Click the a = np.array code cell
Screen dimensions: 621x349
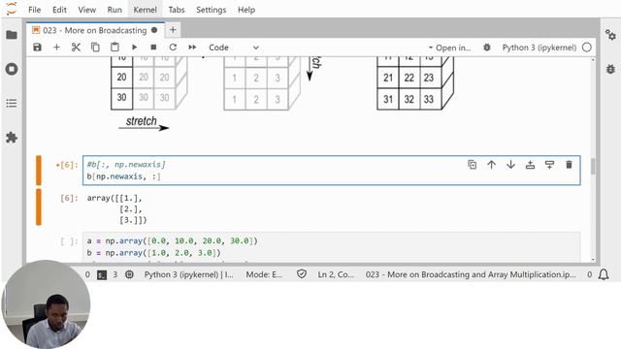click(332, 247)
